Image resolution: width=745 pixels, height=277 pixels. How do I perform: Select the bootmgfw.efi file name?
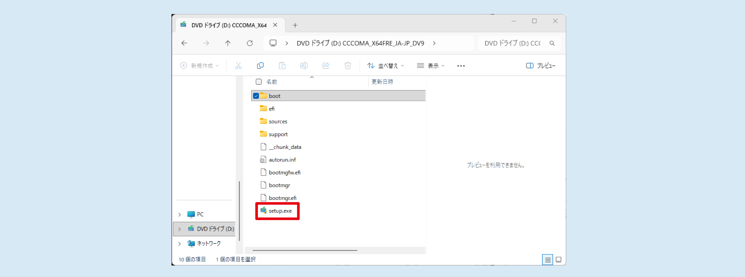pos(285,172)
